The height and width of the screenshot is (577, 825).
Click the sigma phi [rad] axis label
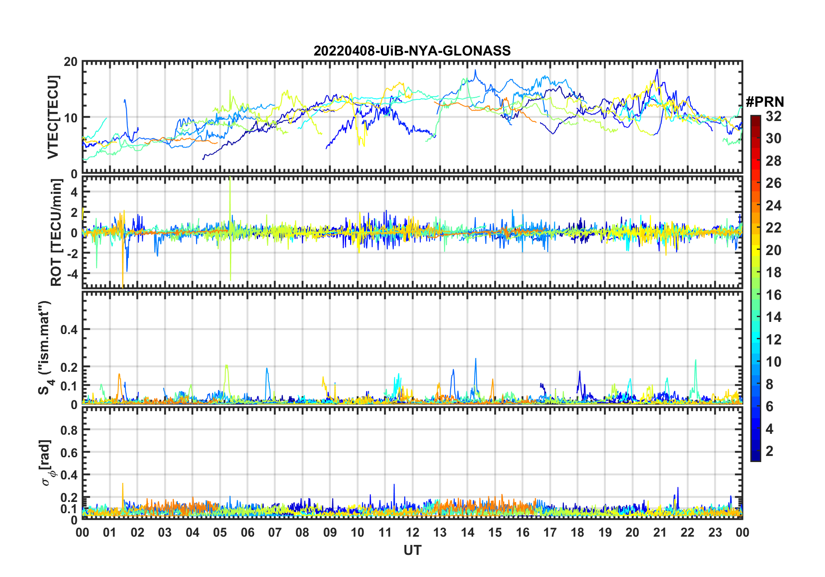tap(47, 463)
